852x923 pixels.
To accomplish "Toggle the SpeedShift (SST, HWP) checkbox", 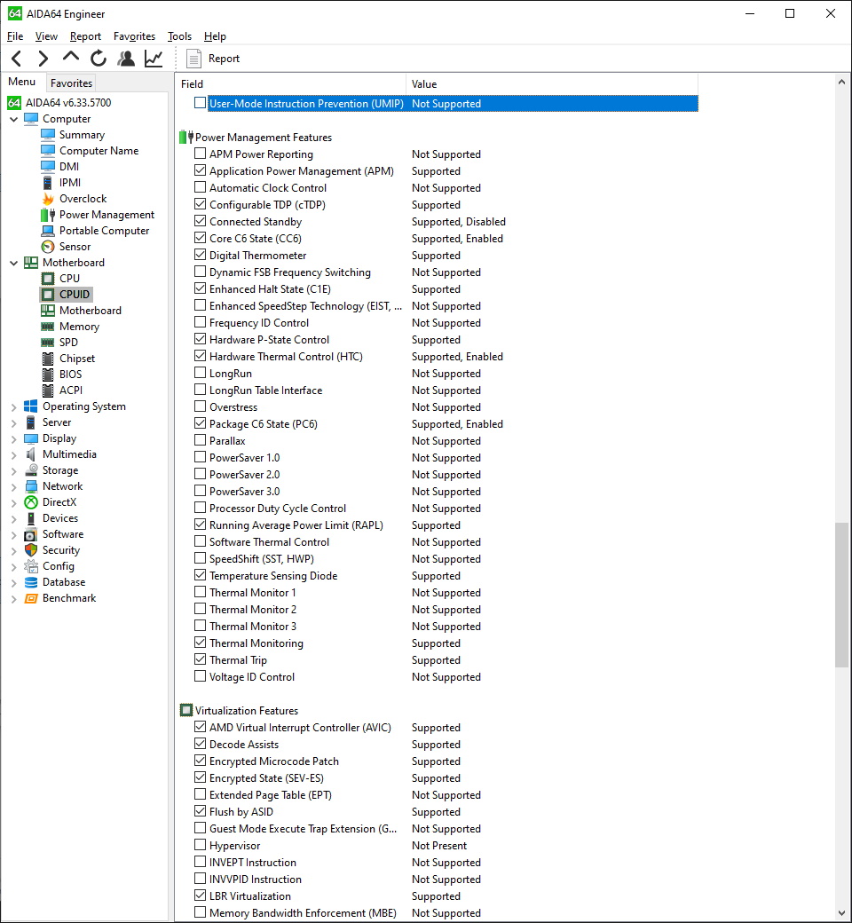I will pos(201,558).
